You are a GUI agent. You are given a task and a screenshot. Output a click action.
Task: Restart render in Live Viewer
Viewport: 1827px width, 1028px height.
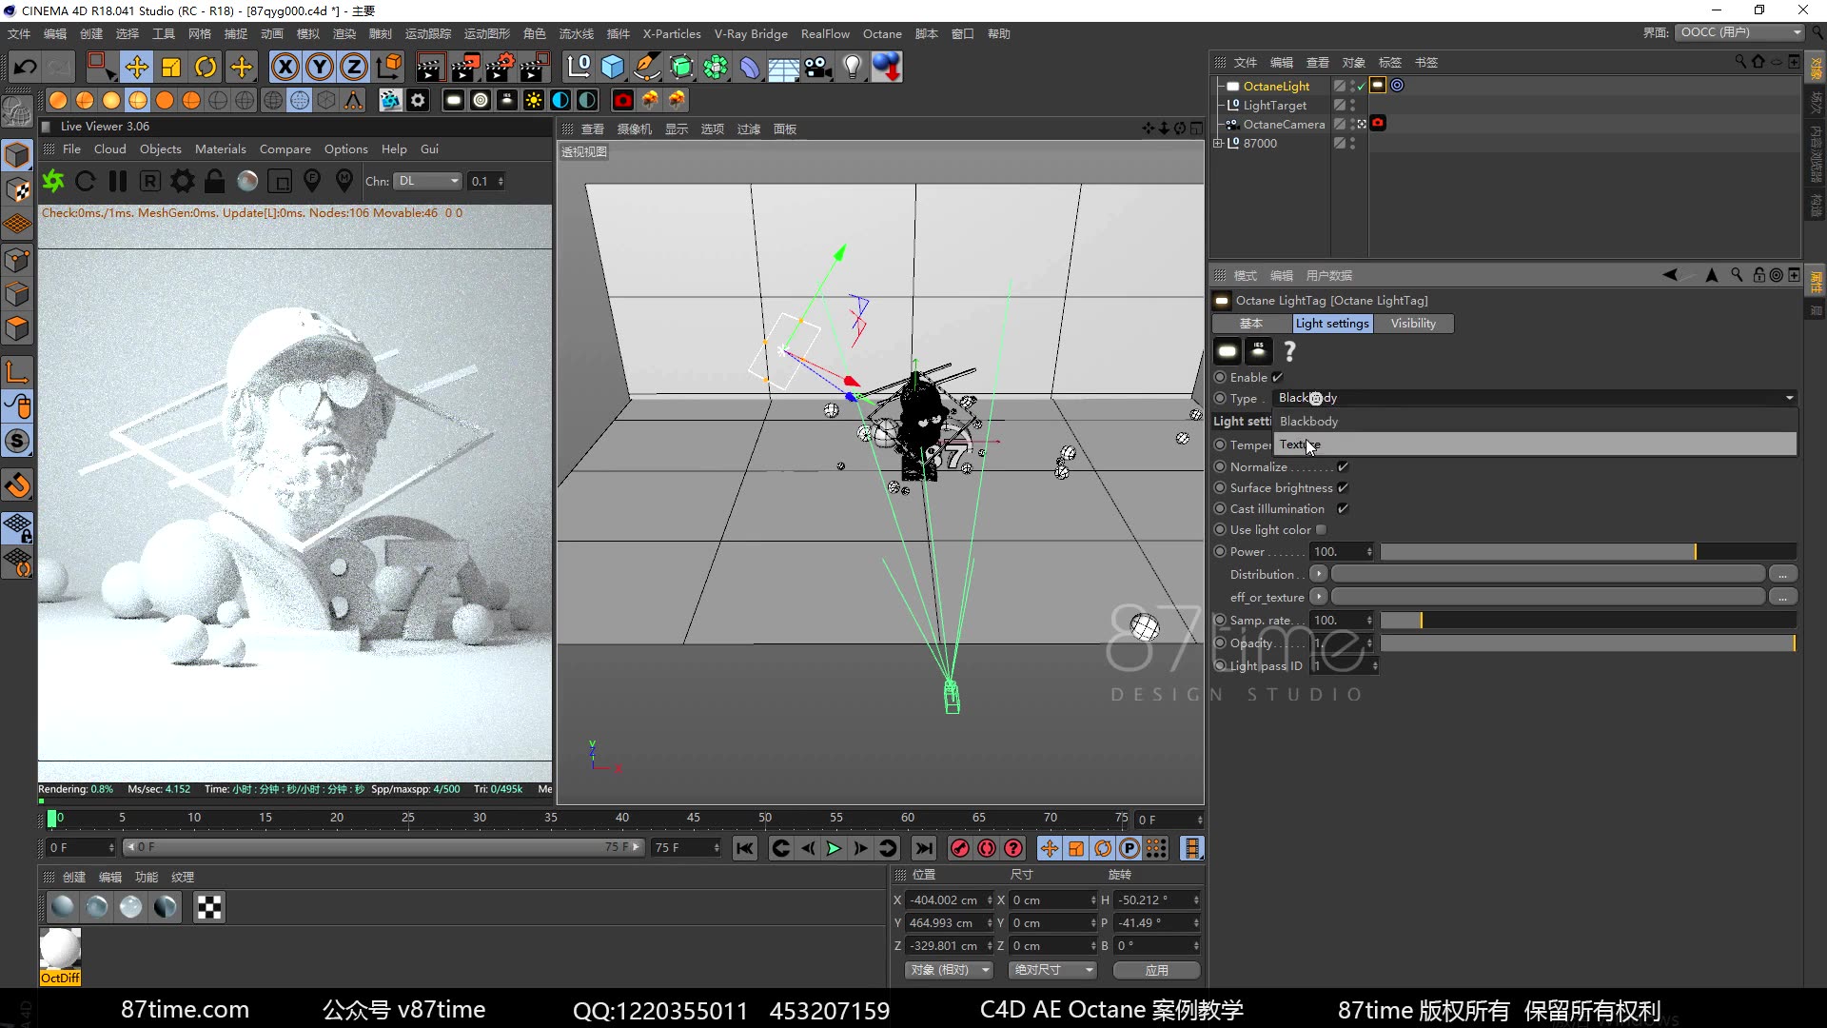click(x=85, y=181)
